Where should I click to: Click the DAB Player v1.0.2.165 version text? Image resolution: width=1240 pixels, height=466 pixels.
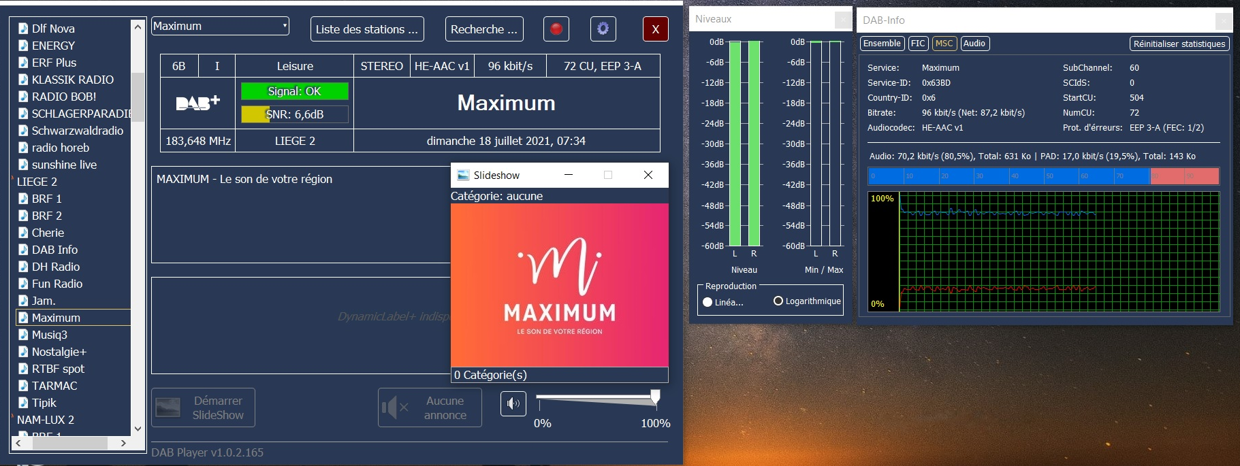pos(207,452)
